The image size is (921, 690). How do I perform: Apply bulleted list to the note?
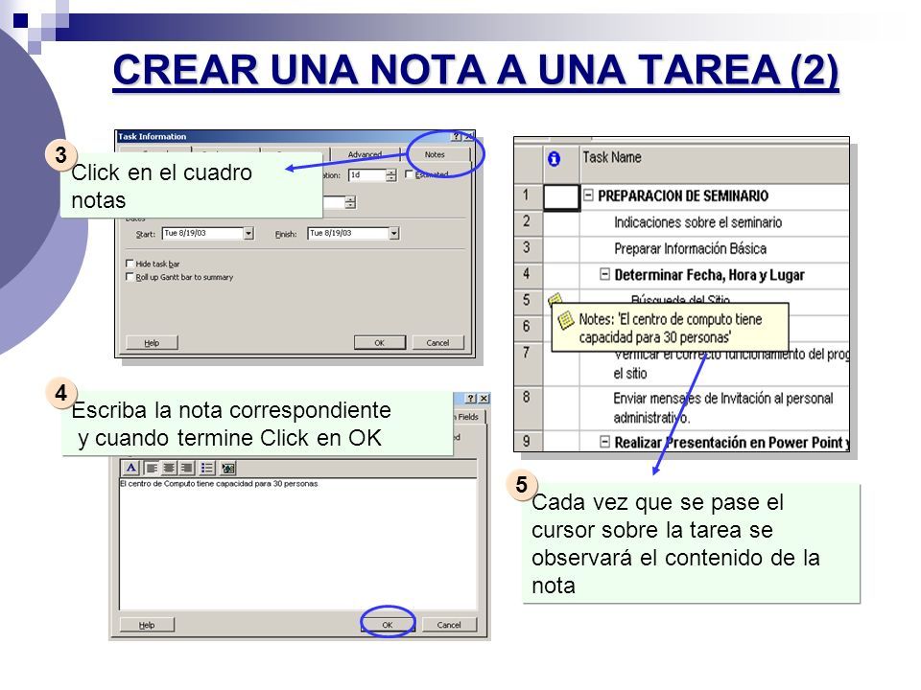[x=207, y=469]
